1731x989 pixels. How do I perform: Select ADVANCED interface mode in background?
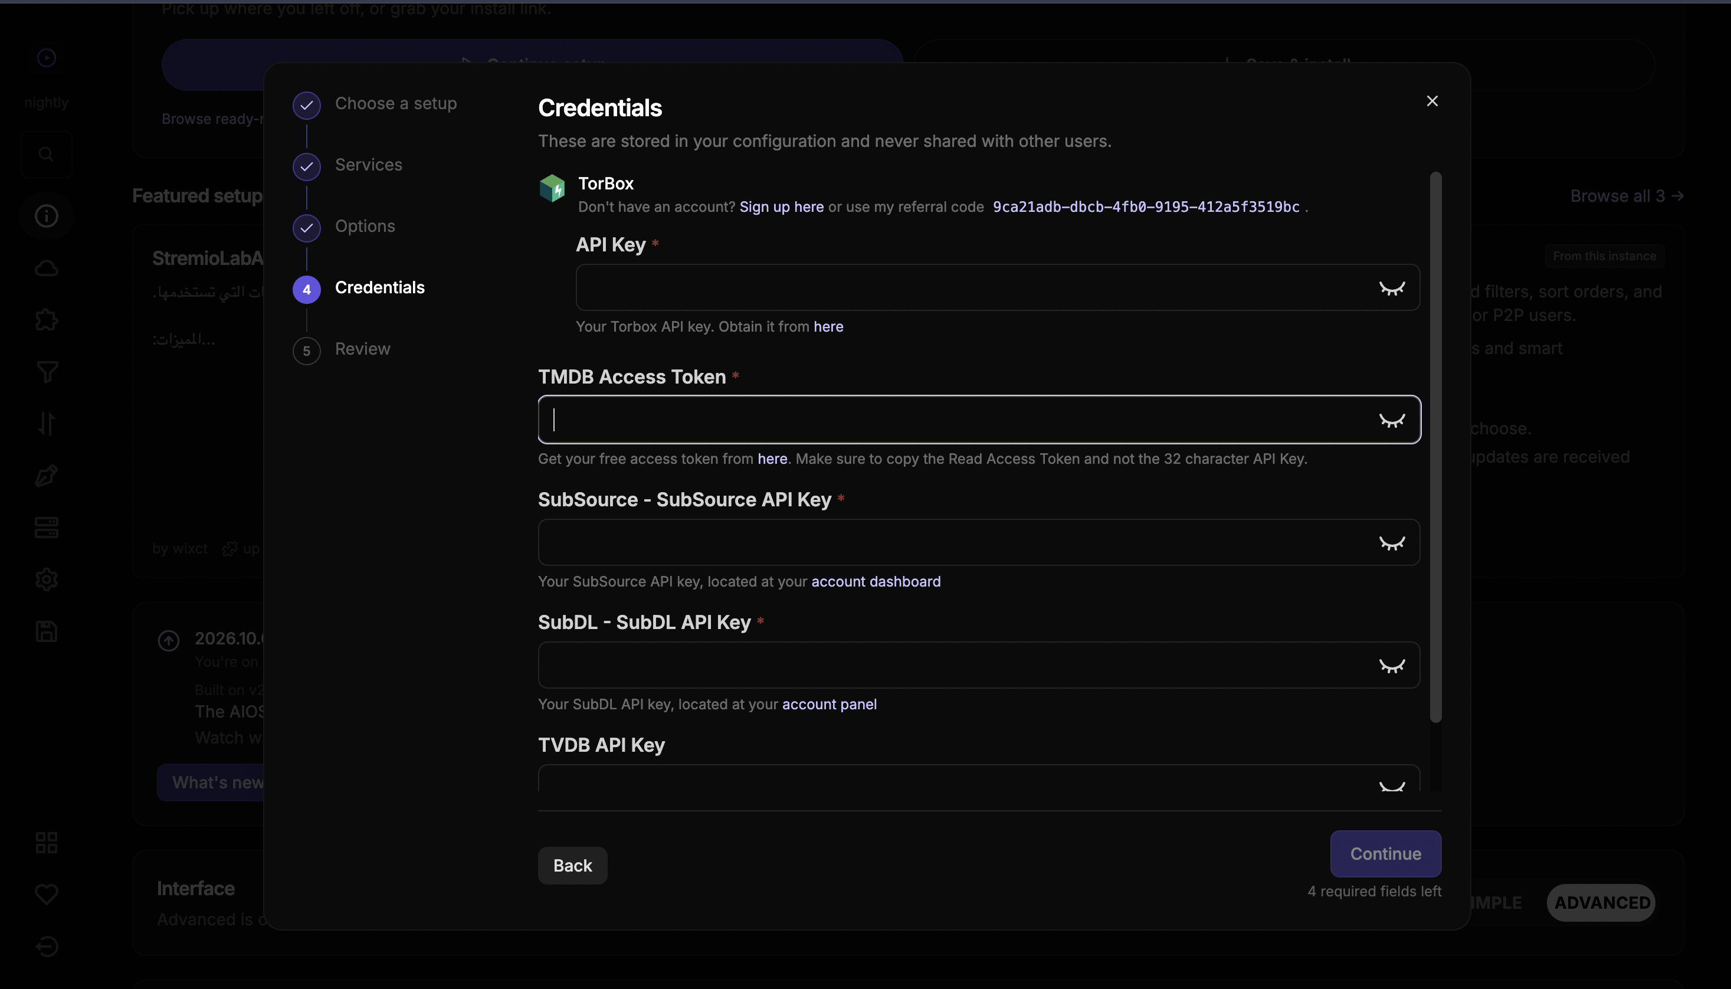coord(1601,903)
